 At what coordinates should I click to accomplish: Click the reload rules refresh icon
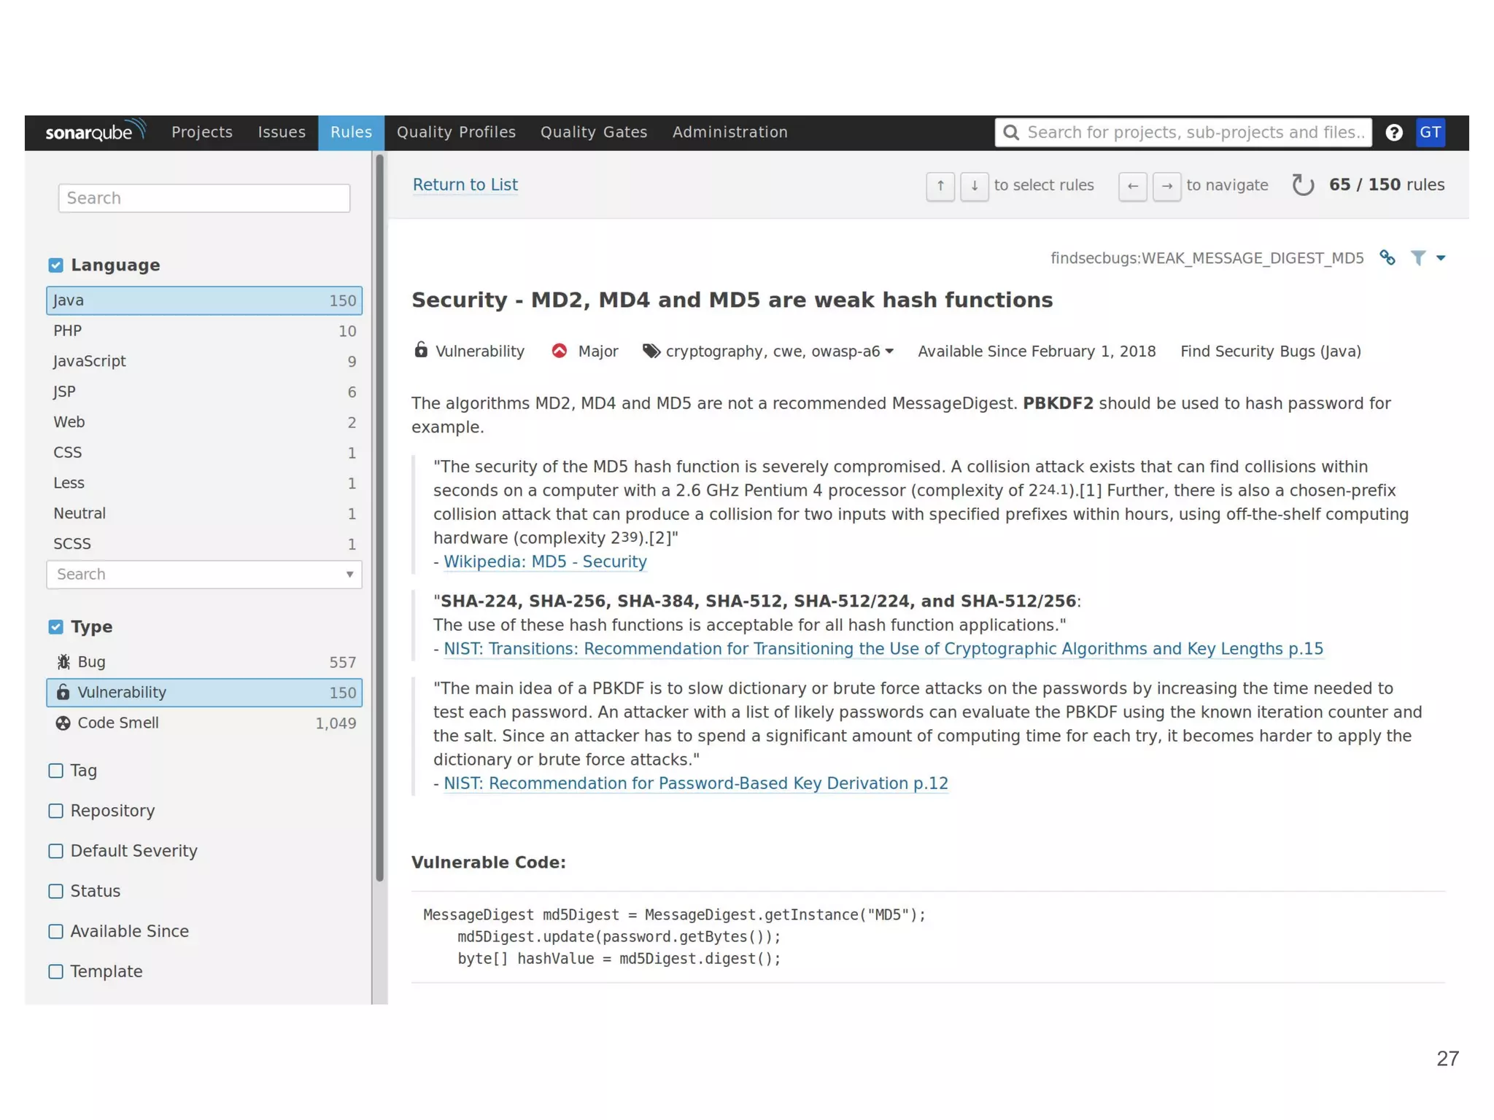[1302, 185]
